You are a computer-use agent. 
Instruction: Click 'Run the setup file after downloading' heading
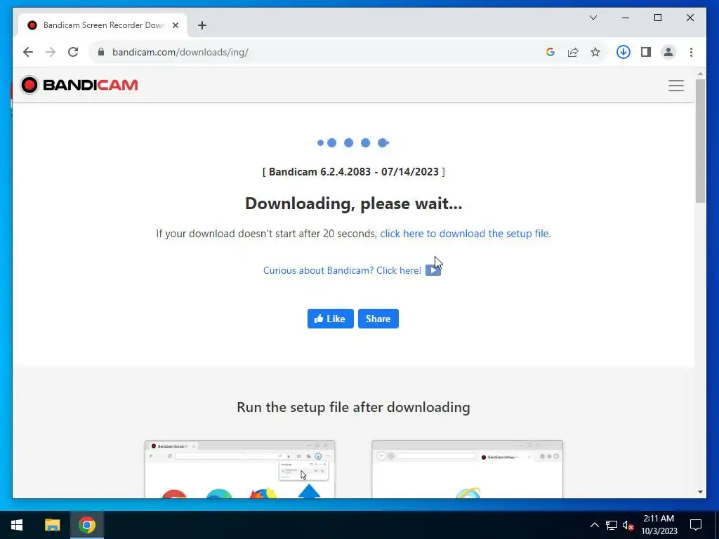[x=354, y=408]
